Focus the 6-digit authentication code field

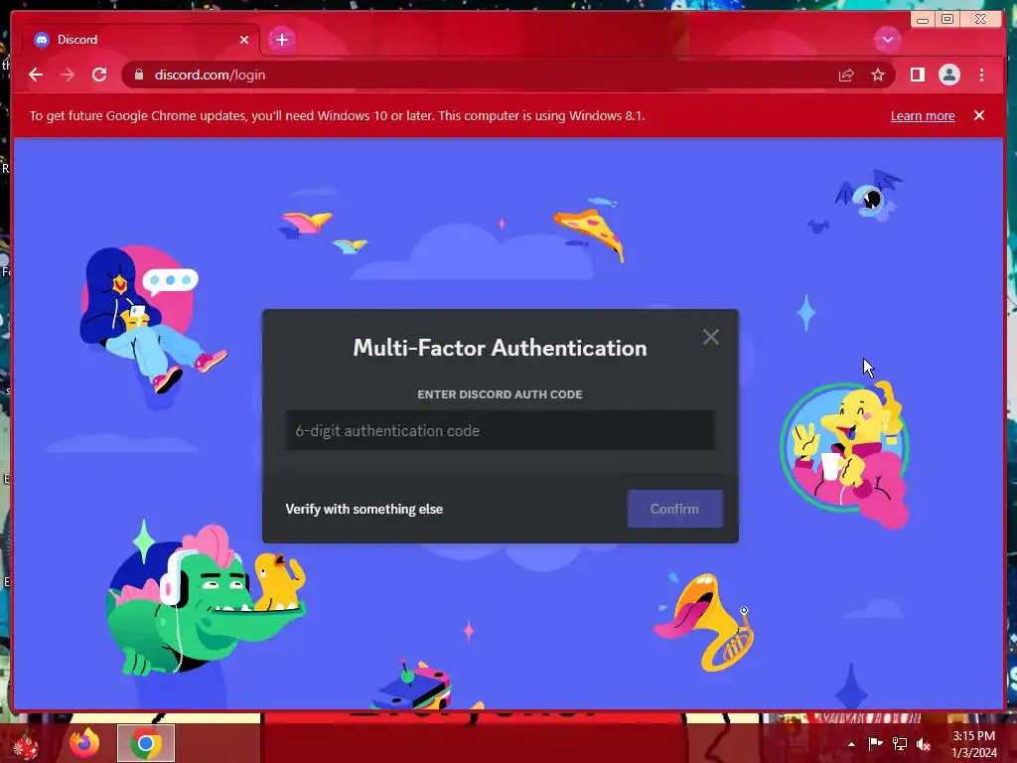501,430
